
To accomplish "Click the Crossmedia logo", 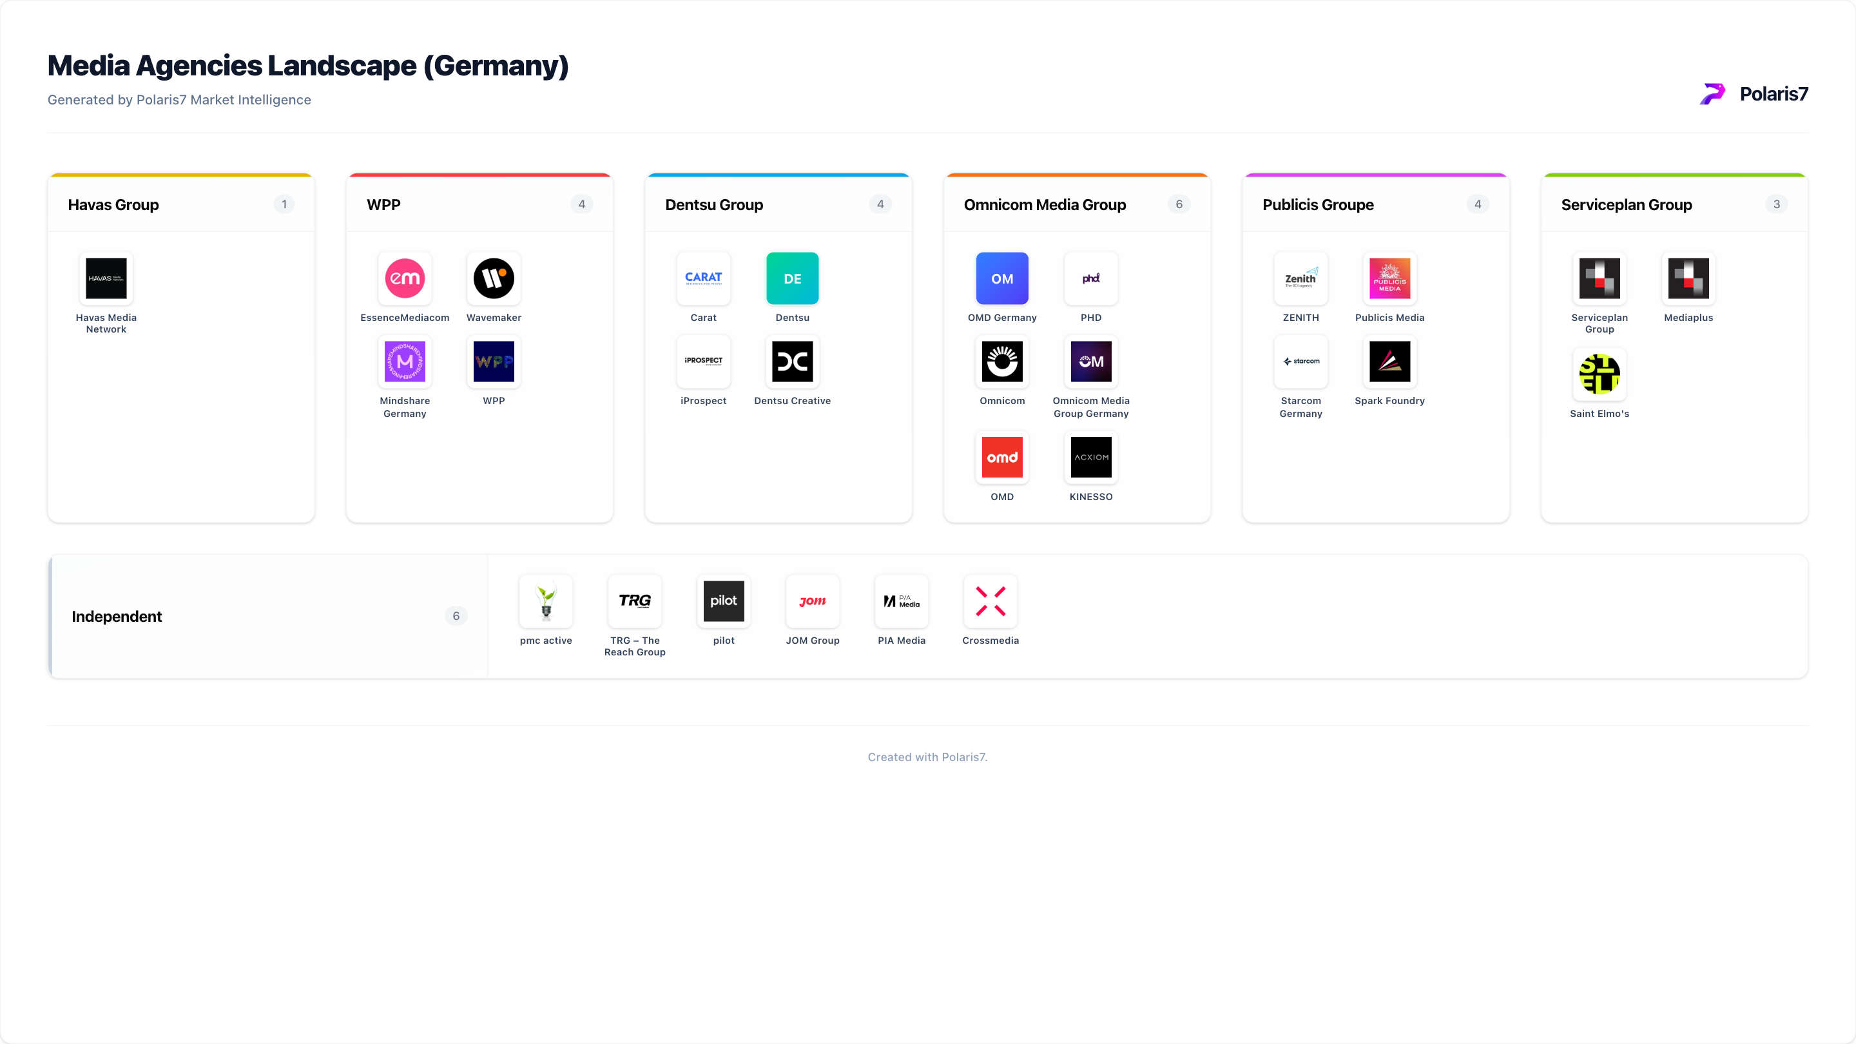I will (x=991, y=601).
